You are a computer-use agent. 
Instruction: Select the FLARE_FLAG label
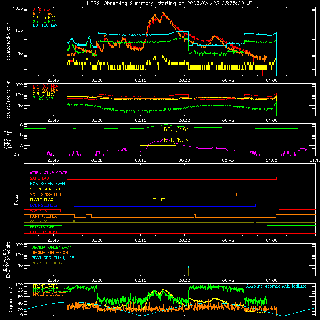(x=42, y=200)
